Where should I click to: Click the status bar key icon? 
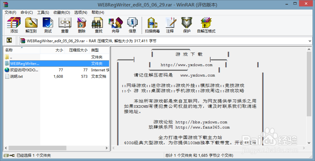(x=12, y=155)
